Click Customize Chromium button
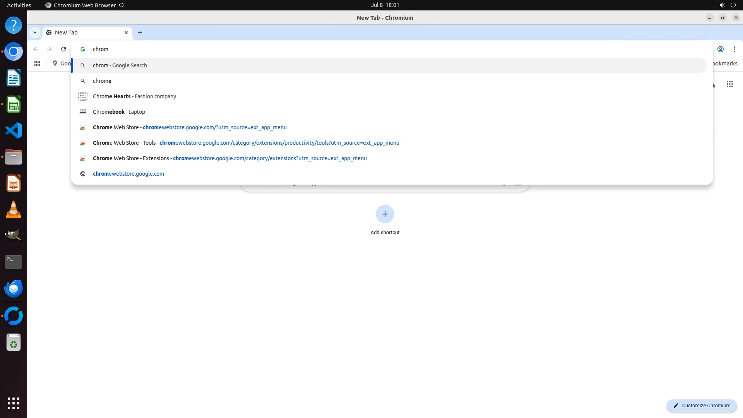This screenshot has width=743, height=418. tap(701, 405)
